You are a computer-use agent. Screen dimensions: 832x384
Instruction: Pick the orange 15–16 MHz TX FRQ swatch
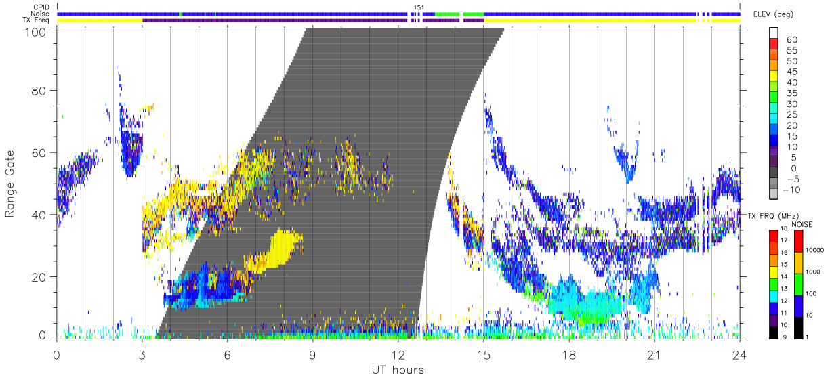tap(773, 259)
